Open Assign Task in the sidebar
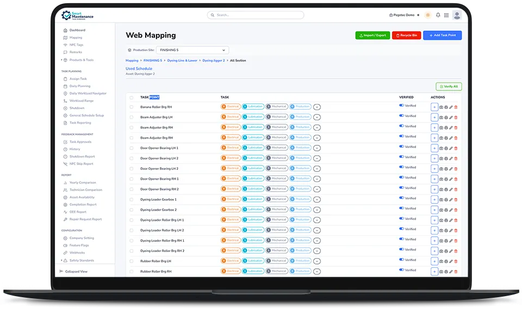The height and width of the screenshot is (313, 522). coord(78,79)
